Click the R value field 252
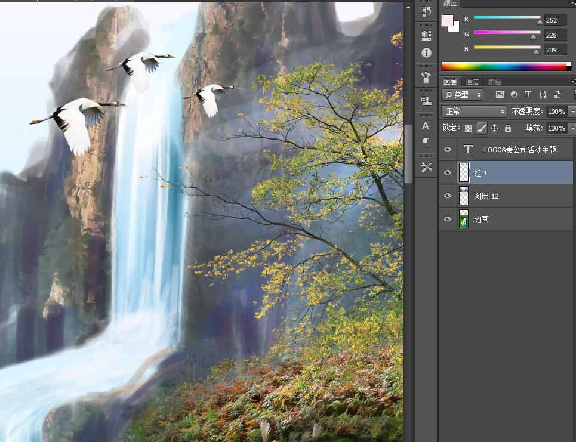Viewport: 576px width, 442px height. pyautogui.click(x=556, y=20)
